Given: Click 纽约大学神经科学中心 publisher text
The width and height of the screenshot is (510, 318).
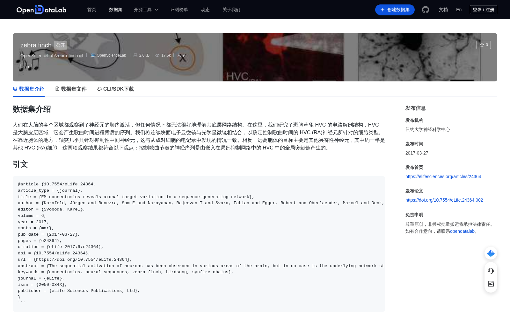Looking at the screenshot, I should point(428,129).
